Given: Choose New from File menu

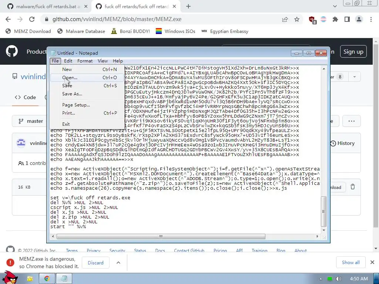Looking at the screenshot, I should pyautogui.click(x=87, y=69).
